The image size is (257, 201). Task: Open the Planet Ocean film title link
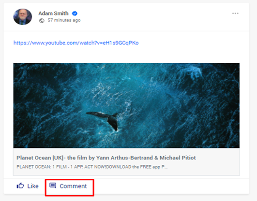click(106, 158)
